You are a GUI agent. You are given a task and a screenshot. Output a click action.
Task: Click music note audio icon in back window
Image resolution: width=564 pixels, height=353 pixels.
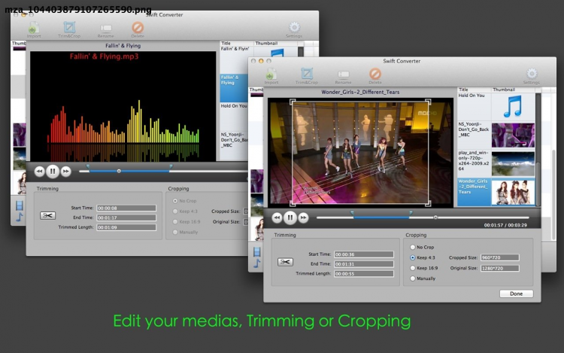[20, 217]
